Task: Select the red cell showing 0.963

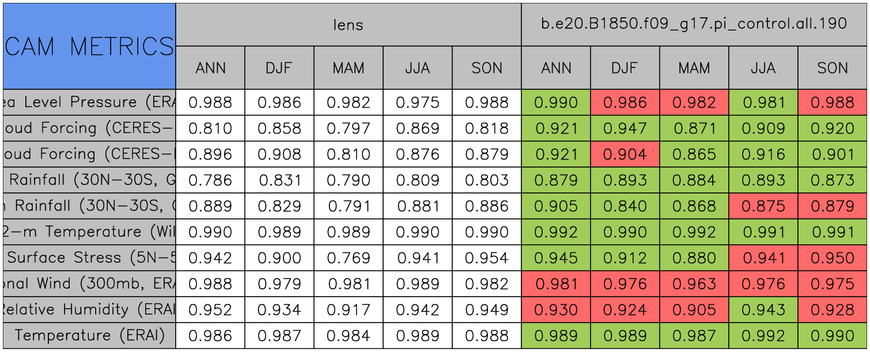Action: (694, 284)
